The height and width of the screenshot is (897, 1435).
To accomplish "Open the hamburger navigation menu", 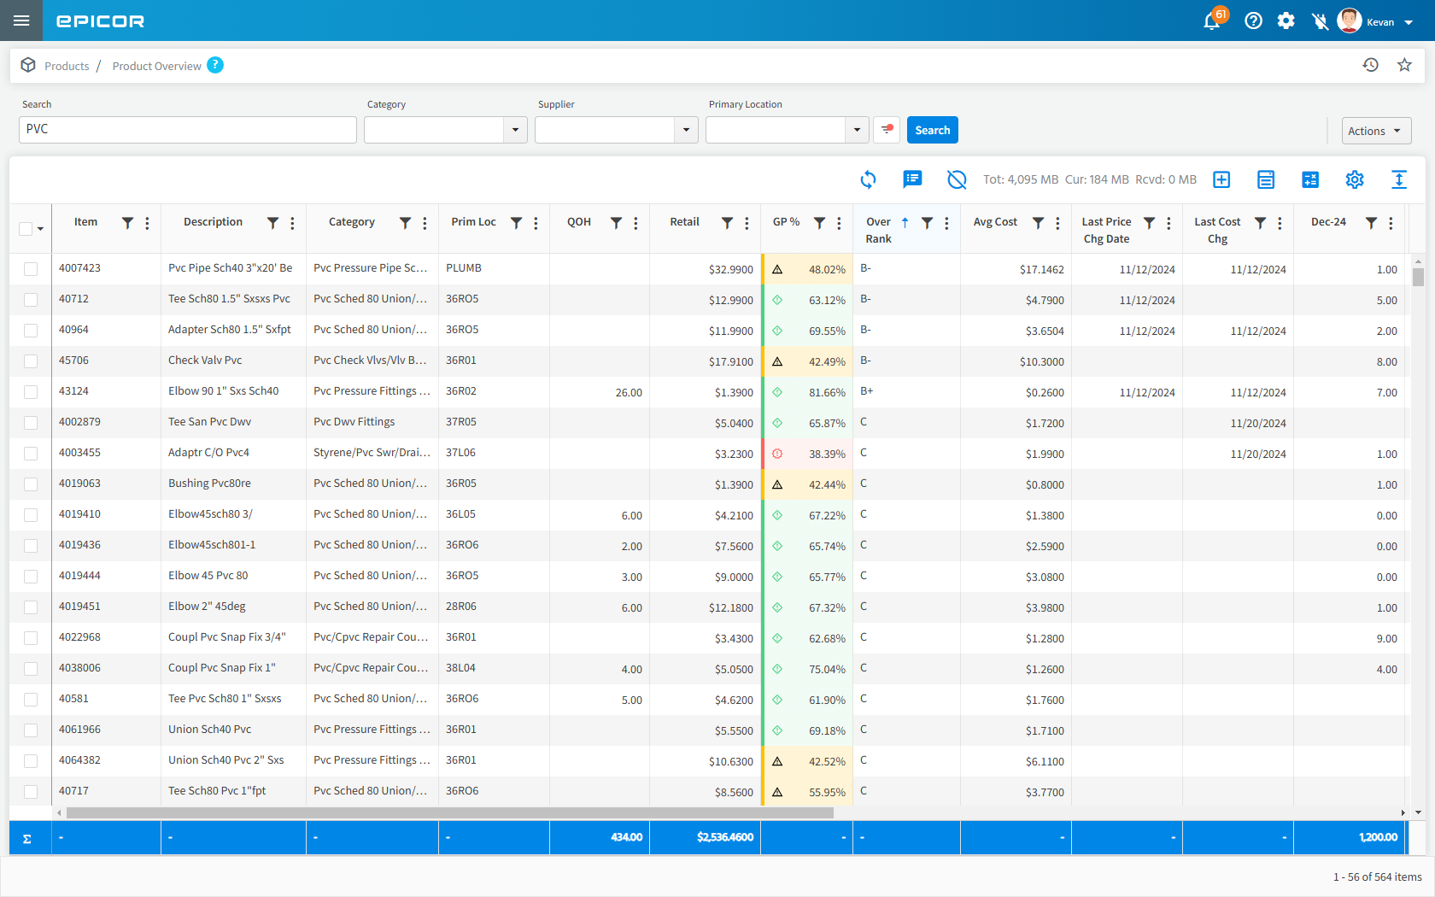I will click(21, 21).
